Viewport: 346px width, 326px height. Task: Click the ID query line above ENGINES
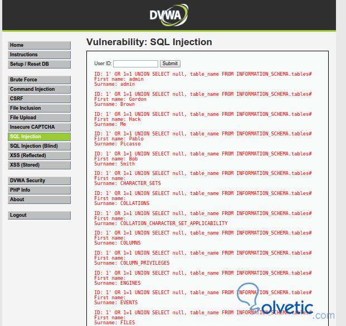click(203, 273)
